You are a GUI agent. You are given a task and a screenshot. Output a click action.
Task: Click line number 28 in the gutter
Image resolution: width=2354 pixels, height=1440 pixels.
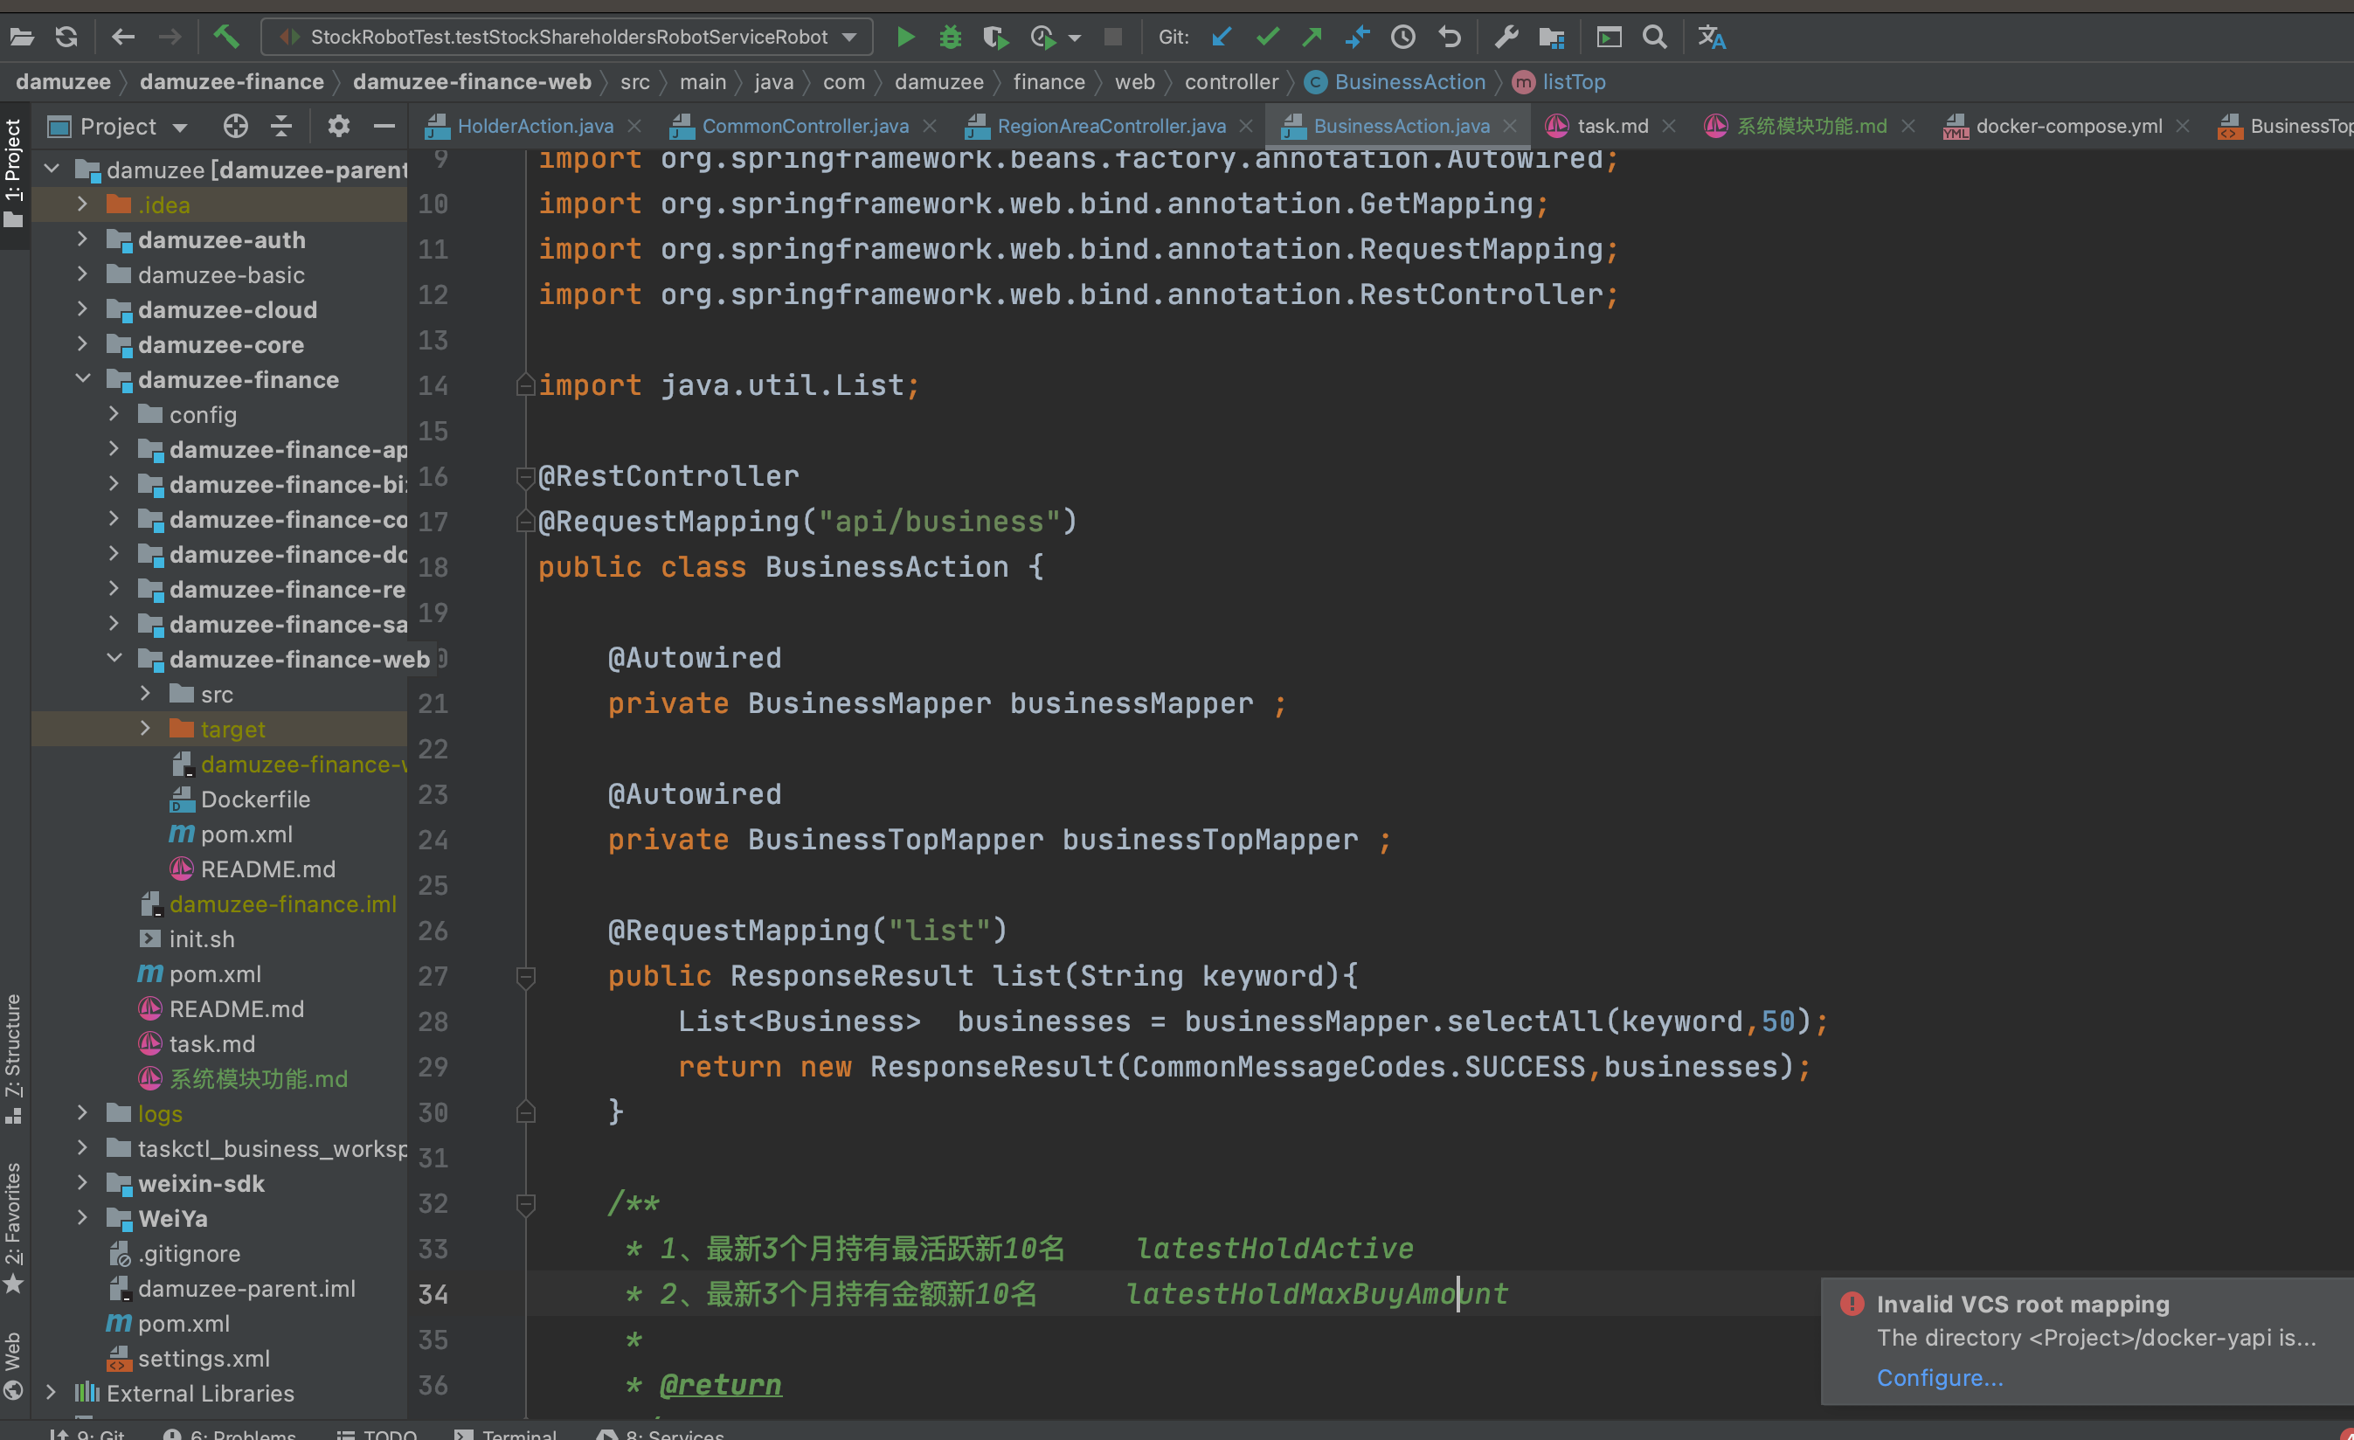[x=433, y=1021]
